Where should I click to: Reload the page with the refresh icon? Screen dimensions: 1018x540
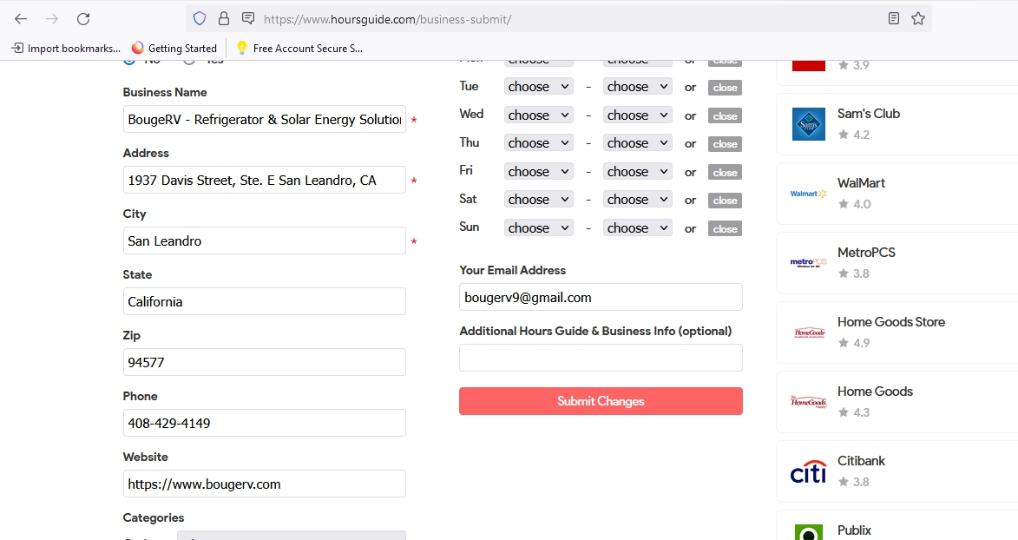tap(83, 18)
